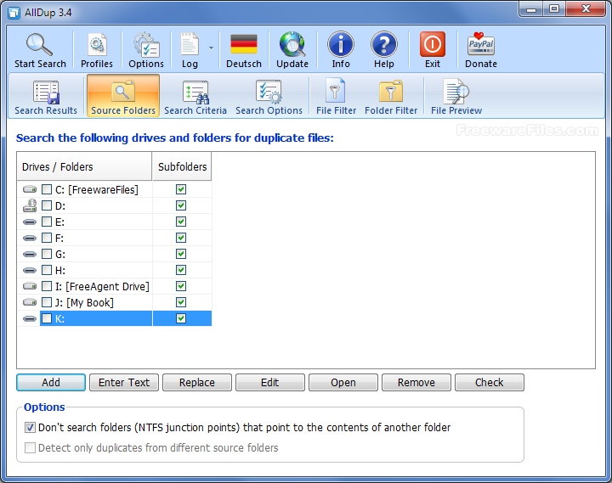This screenshot has height=483, width=612.
Task: Click the E: drive icon
Action: coord(30,222)
